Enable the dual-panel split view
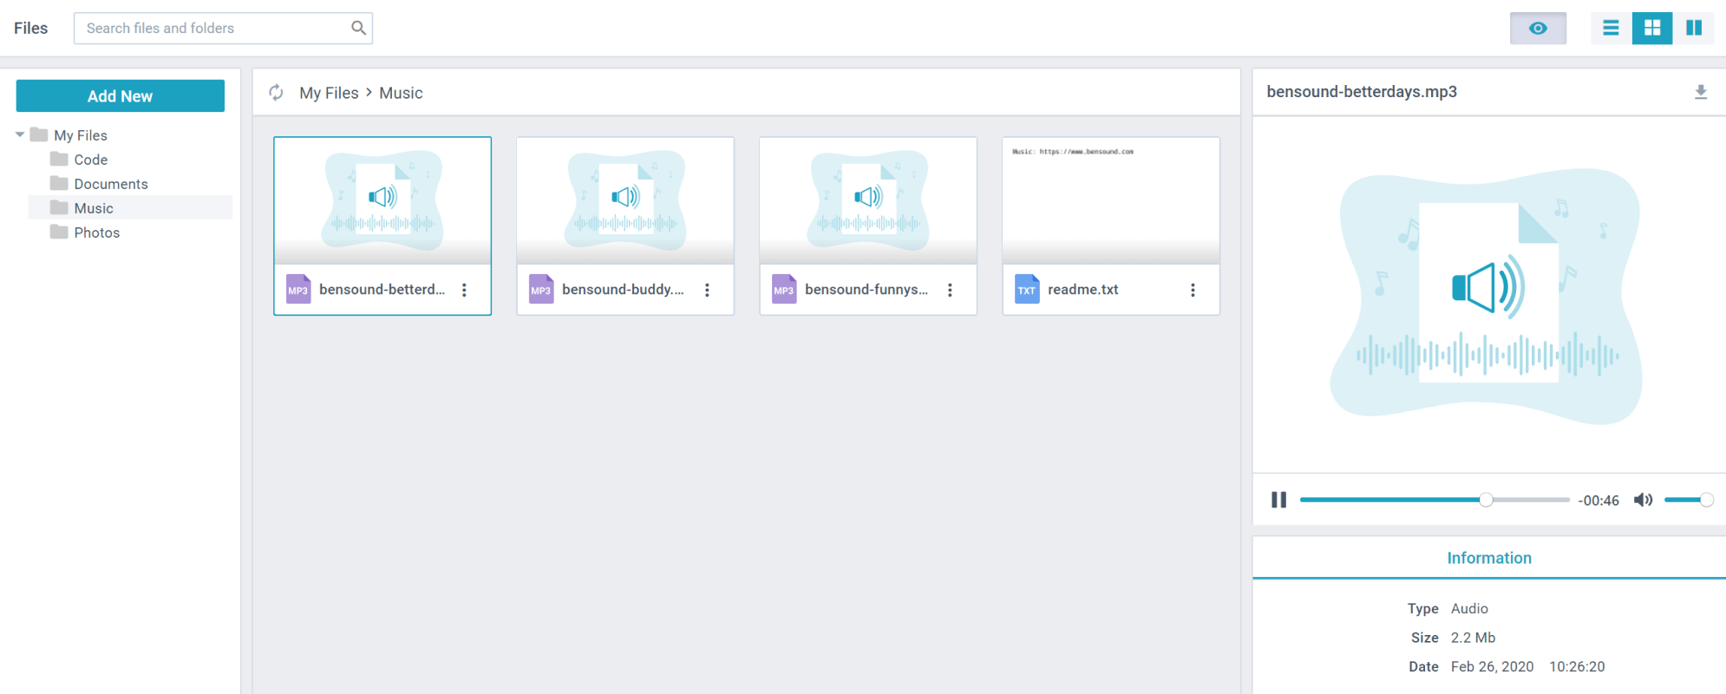Image resolution: width=1726 pixels, height=694 pixels. coord(1693,28)
